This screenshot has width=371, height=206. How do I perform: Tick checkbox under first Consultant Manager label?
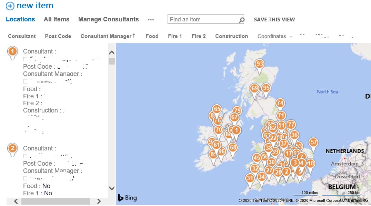point(25,81)
